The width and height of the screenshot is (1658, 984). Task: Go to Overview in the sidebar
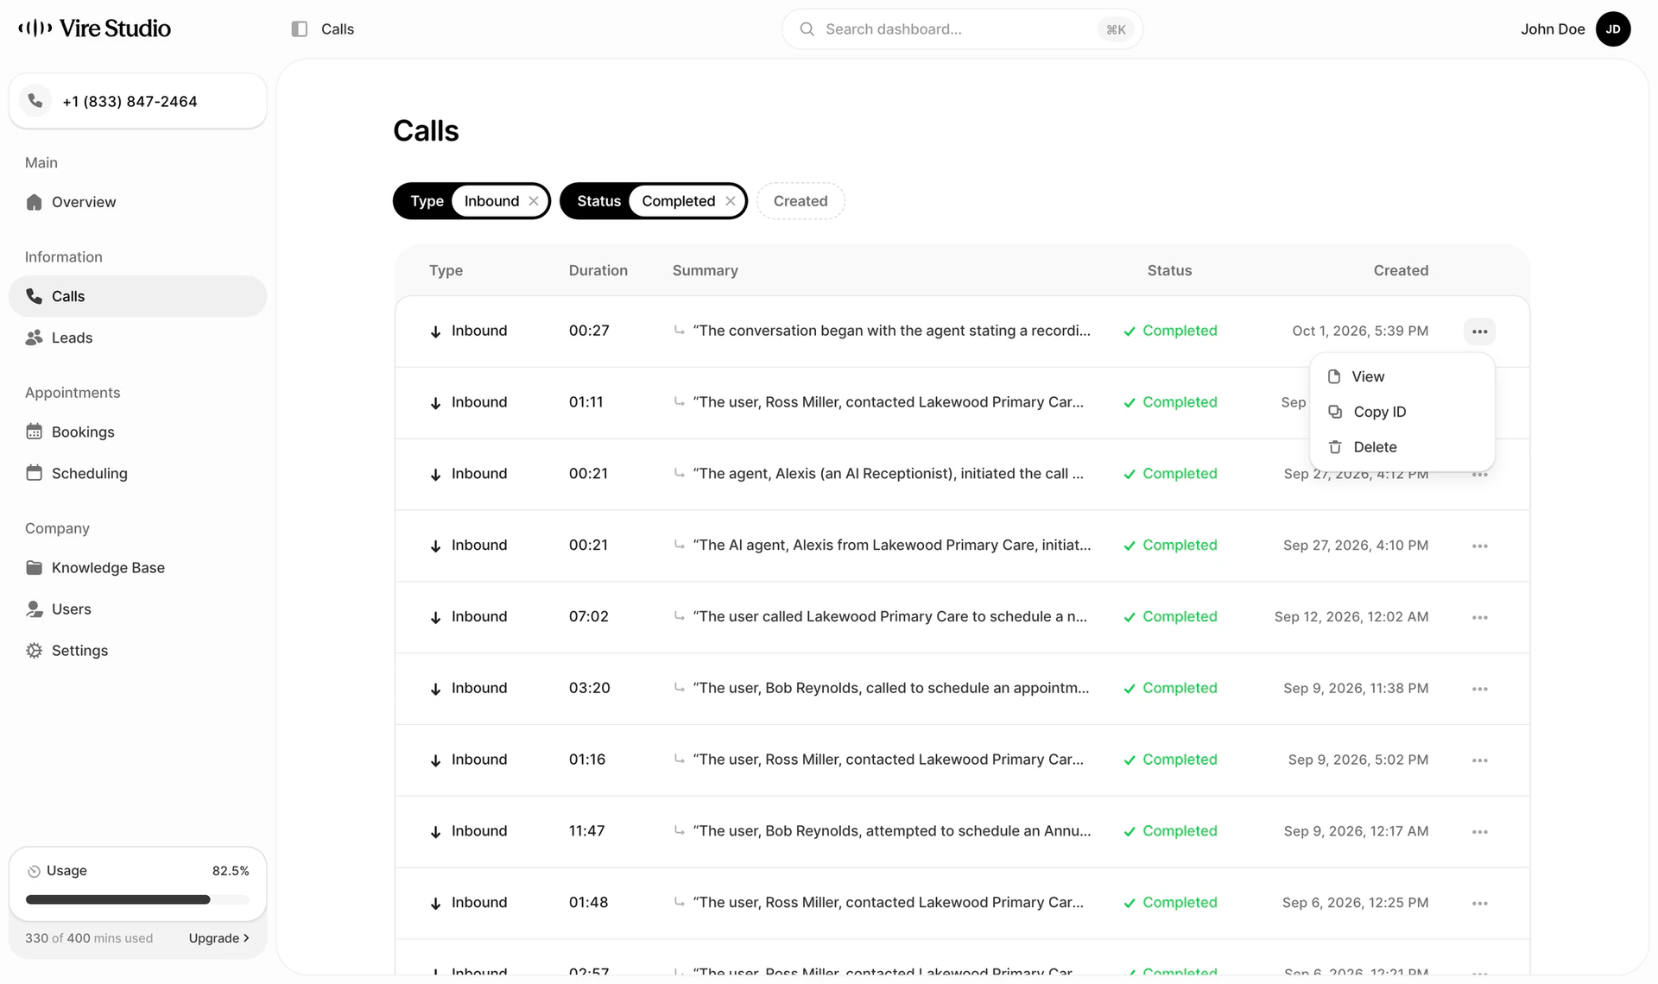[x=137, y=202]
